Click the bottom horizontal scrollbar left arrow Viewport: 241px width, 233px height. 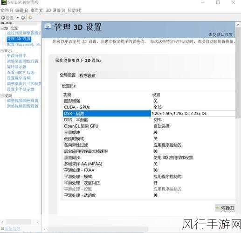[45, 229]
